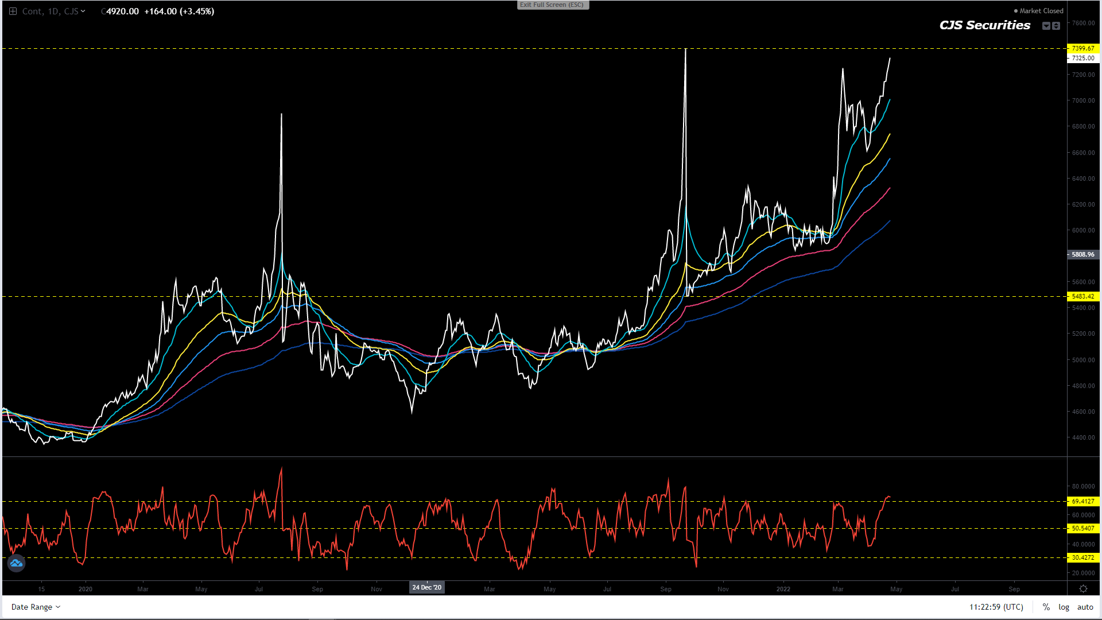Toggle log scale mode

click(x=1064, y=607)
